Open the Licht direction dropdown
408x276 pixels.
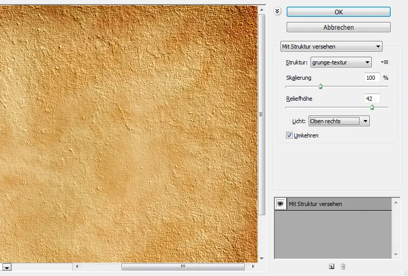(x=339, y=121)
